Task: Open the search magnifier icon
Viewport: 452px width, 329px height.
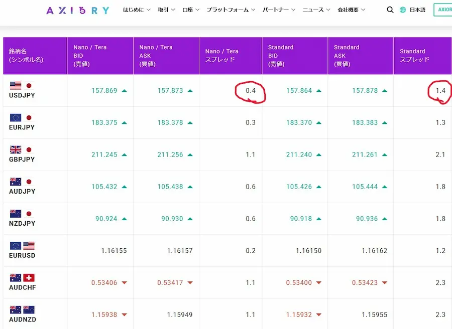Action: (390, 10)
